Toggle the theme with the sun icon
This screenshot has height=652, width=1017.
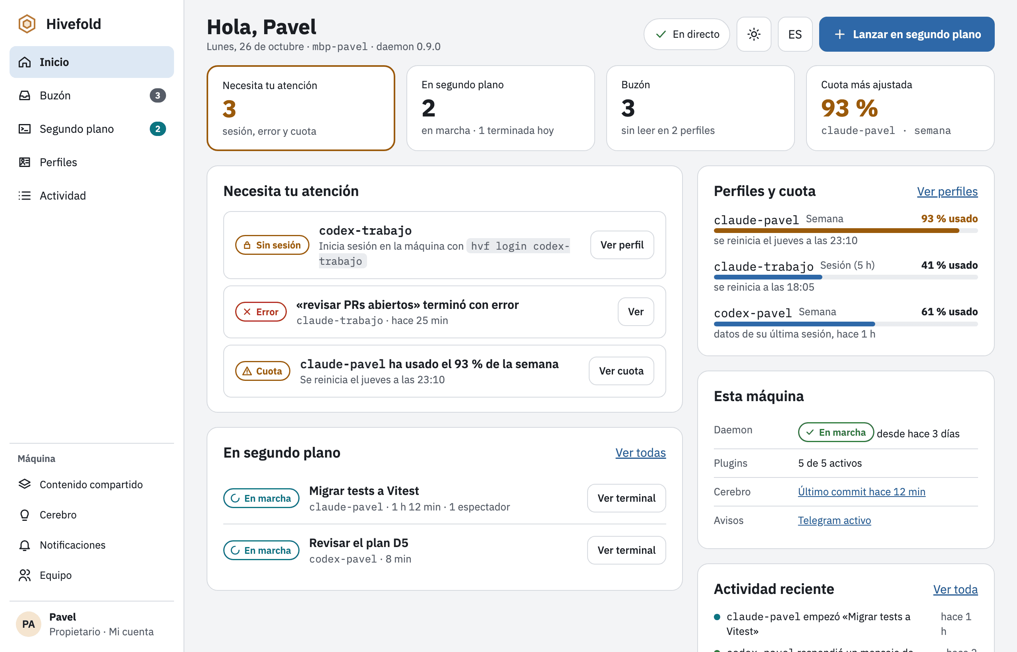754,34
